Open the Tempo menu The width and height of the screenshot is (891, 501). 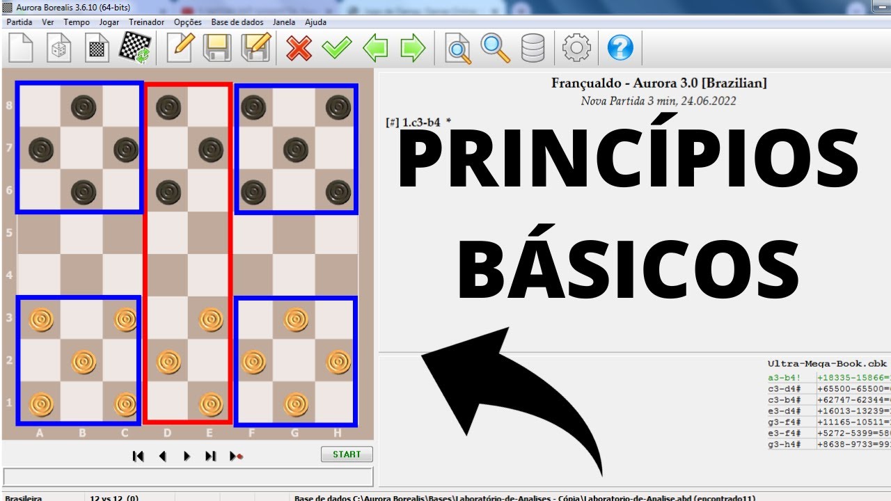click(77, 22)
